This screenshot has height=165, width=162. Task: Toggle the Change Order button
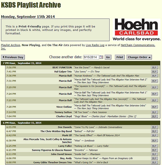pyautogui.click(x=139, y=57)
